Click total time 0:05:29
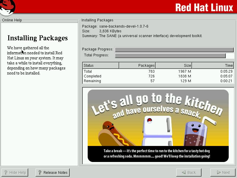This screenshot has width=237, height=178. click(226, 71)
